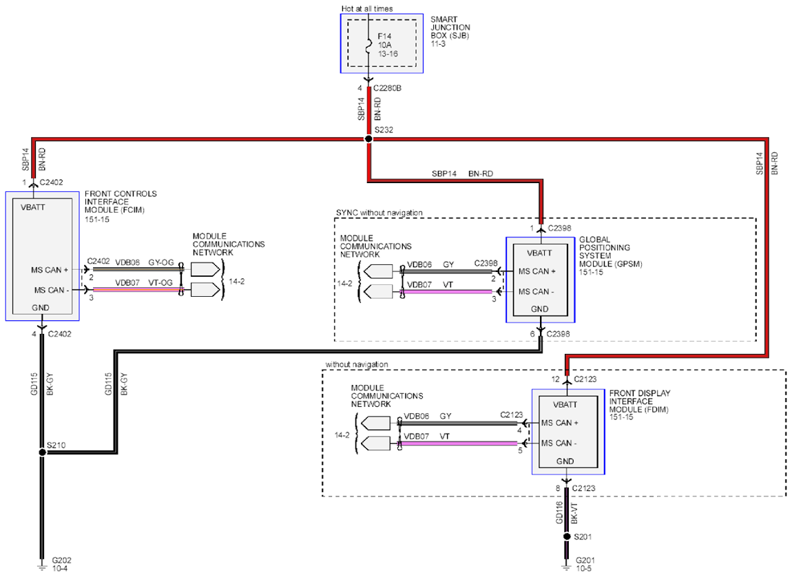This screenshot has height=577, width=792.
Task: Click 'MS CAN -' in the FCIM box
Action: click(x=52, y=291)
